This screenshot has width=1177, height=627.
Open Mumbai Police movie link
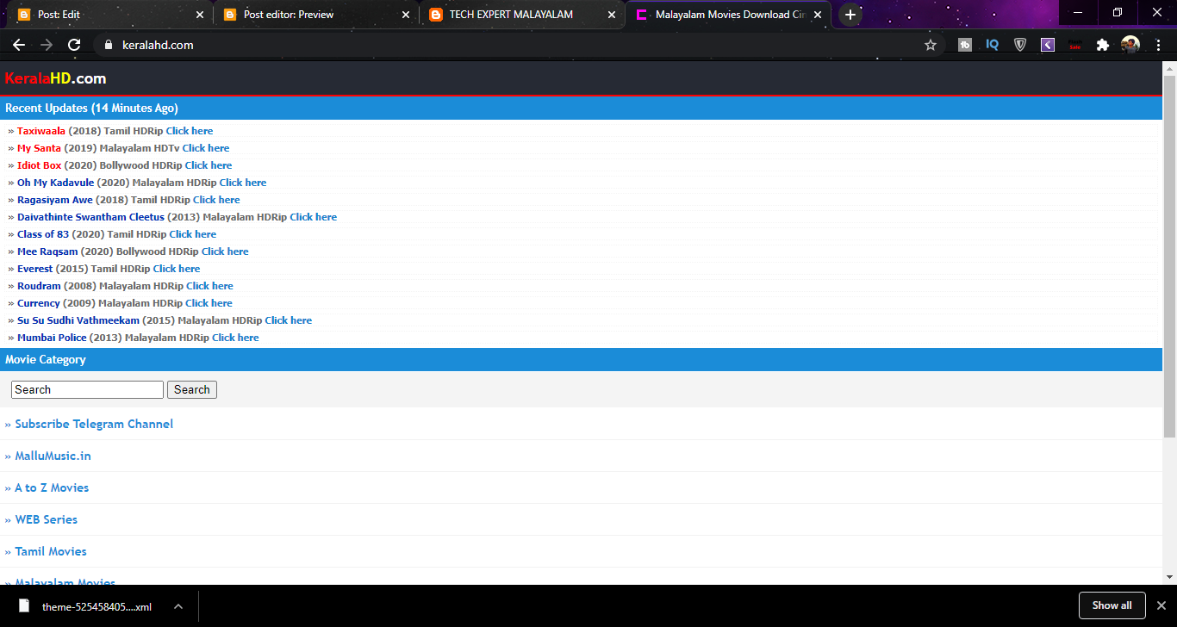(52, 338)
